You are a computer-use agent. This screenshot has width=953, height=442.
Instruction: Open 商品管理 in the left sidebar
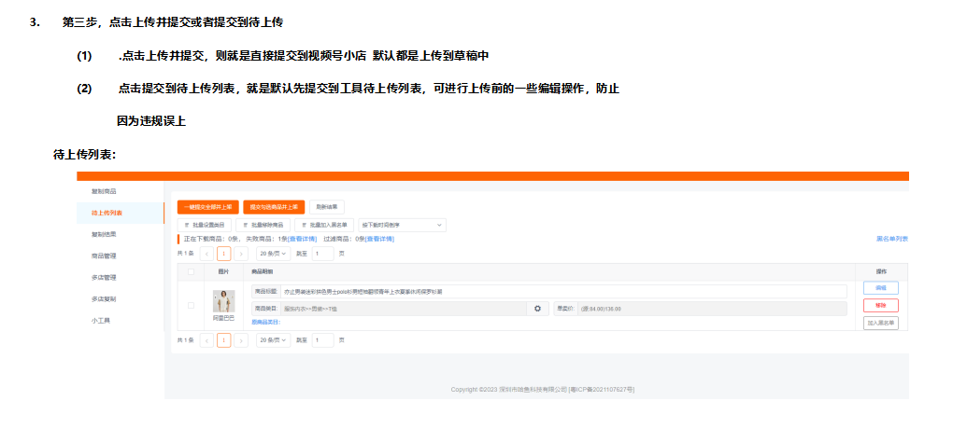[104, 256]
